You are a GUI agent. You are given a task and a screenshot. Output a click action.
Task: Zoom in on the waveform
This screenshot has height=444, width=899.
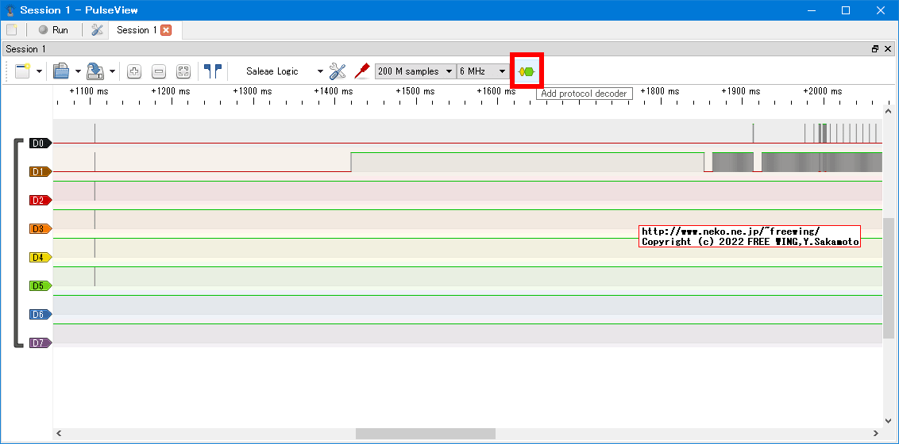(134, 71)
